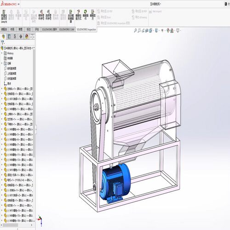Select the top-level 玉米脱粒机 assembly node
Screen dimensions: 230x230
coord(17,48)
